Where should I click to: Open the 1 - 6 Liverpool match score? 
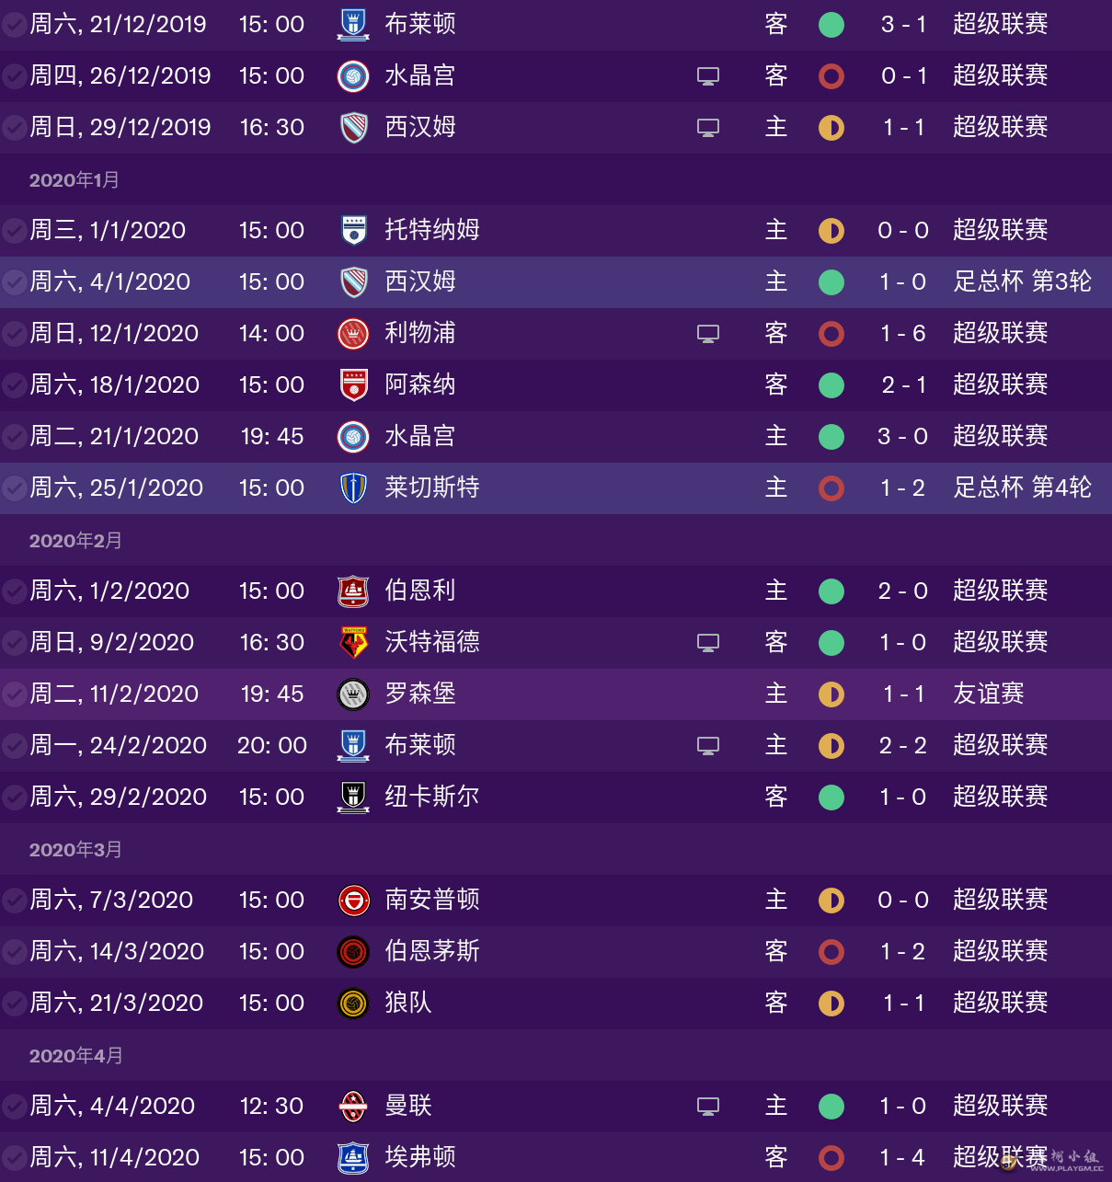coord(902,334)
